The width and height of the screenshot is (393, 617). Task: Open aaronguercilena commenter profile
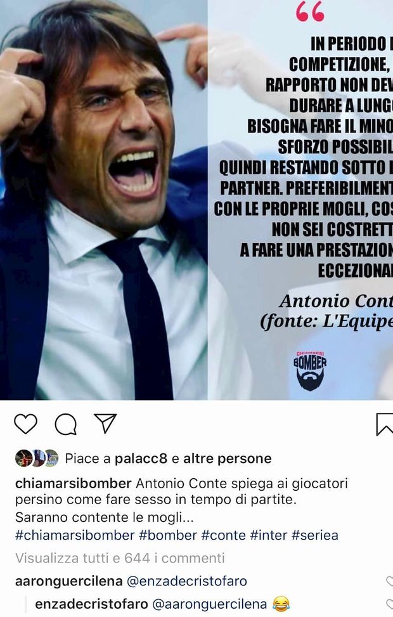(69, 581)
